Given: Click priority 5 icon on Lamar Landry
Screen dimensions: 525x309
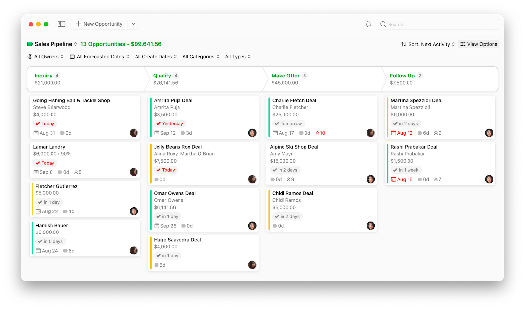Looking at the screenshot, I should point(76,172).
